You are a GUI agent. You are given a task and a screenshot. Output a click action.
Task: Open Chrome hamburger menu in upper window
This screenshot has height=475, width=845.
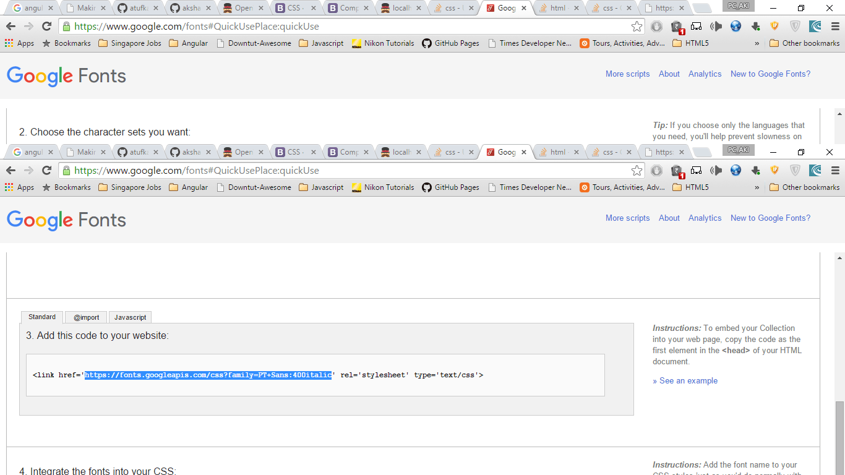tap(835, 27)
